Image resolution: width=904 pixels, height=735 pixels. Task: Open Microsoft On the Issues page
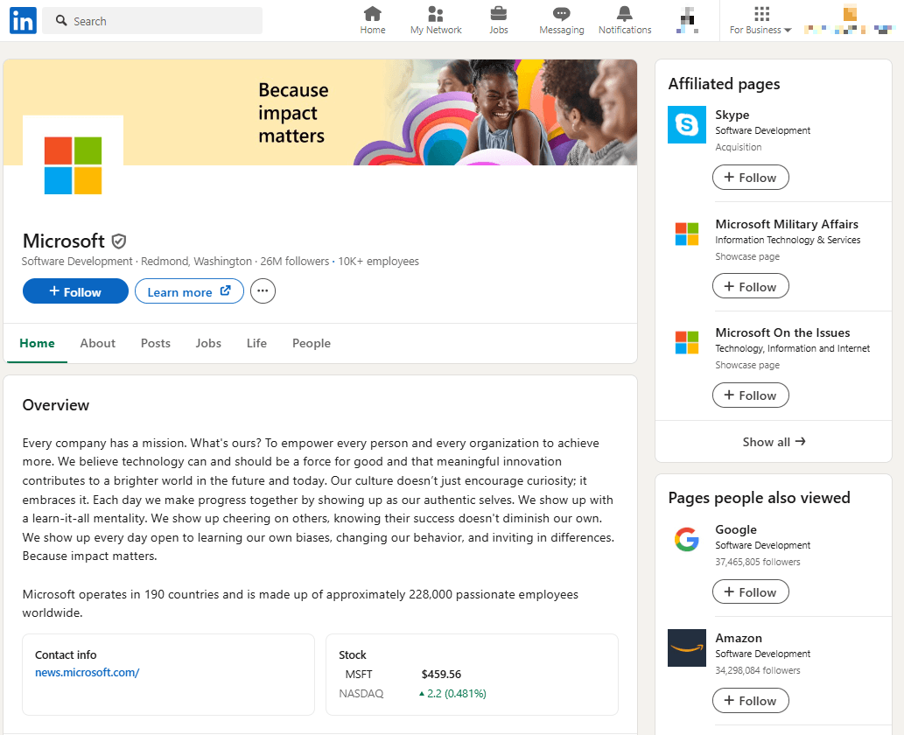(782, 332)
